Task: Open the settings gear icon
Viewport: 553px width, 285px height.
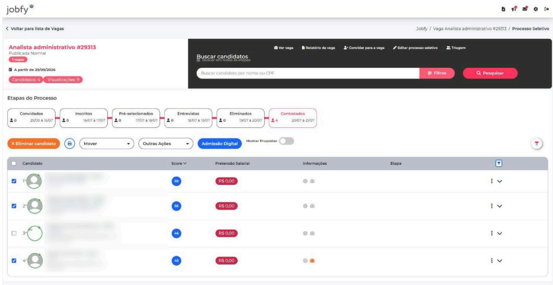Action: click(537, 9)
